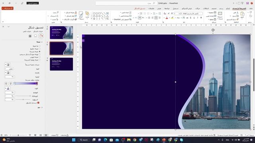Select the No fill radio option
255x143 pixels.
[39, 46]
